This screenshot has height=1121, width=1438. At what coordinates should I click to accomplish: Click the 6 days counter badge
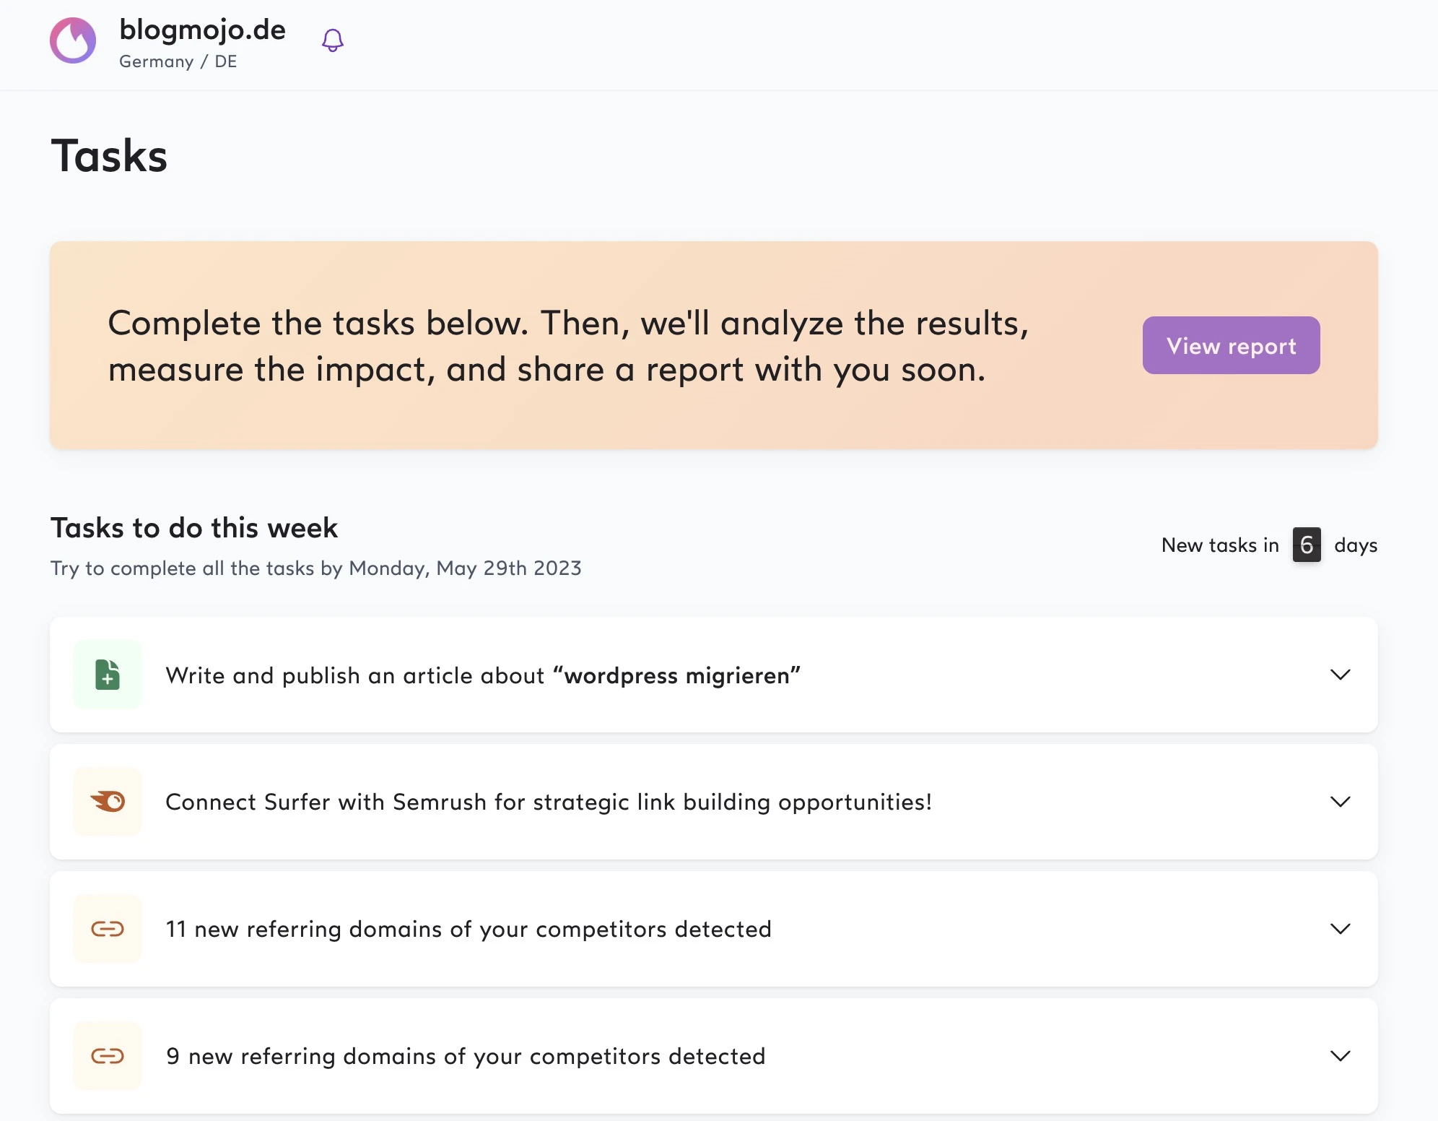[1306, 545]
